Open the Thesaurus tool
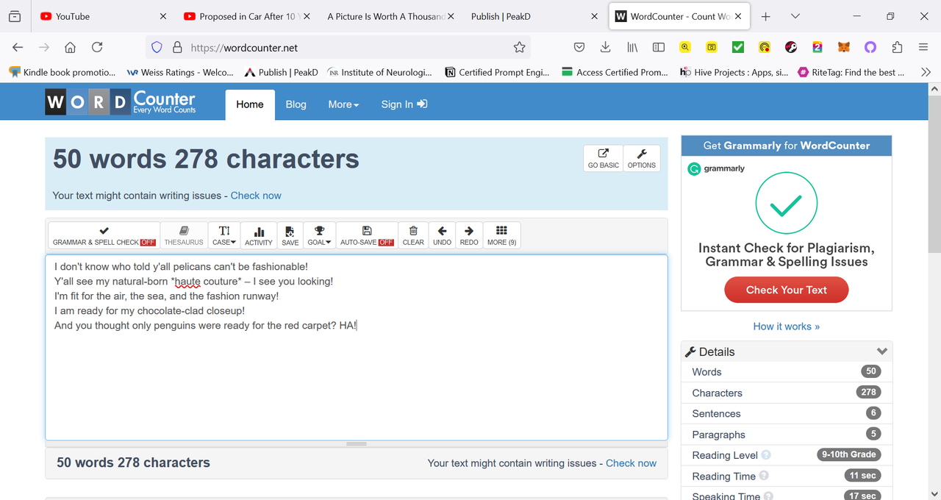Viewport: 941px width, 500px height. click(184, 235)
